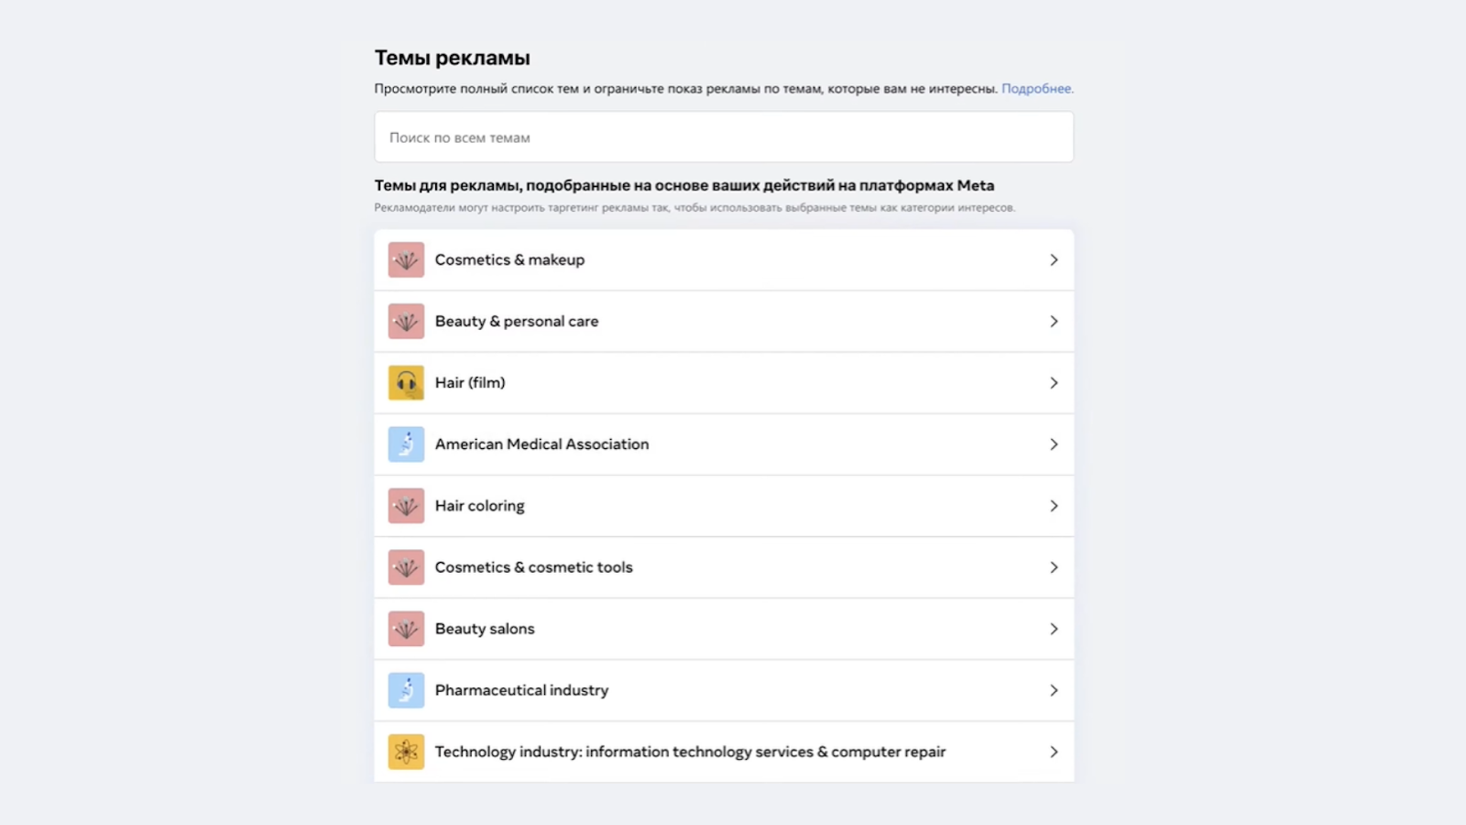Focus the Поиск по всем темам field
This screenshot has height=825, width=1466.
pos(724,137)
